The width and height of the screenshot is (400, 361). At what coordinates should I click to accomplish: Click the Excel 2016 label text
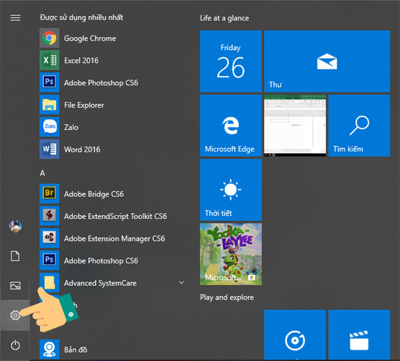click(x=81, y=60)
